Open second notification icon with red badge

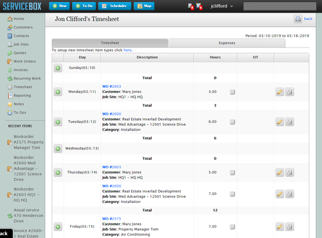199,6
